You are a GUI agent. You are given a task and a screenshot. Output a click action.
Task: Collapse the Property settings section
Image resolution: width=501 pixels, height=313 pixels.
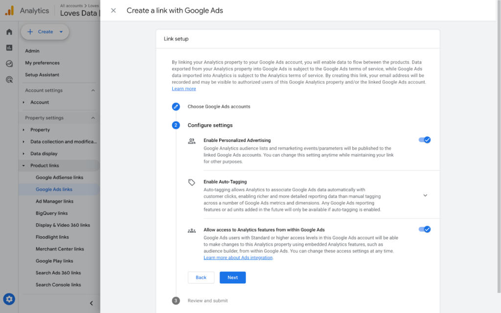tap(93, 118)
